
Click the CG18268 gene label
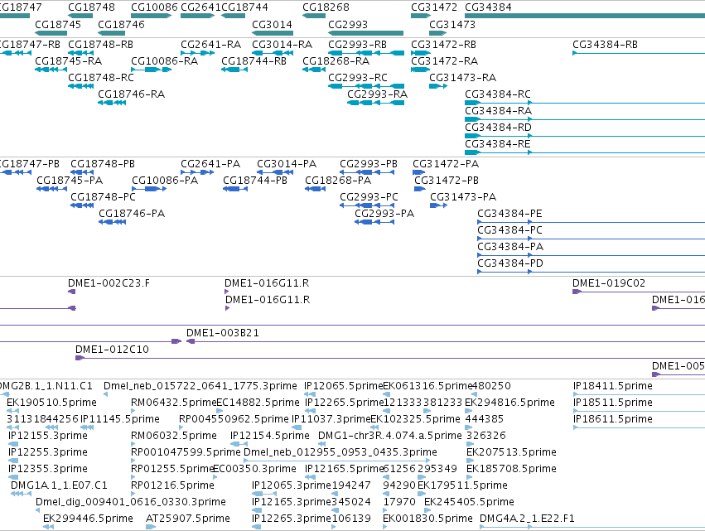[326, 7]
